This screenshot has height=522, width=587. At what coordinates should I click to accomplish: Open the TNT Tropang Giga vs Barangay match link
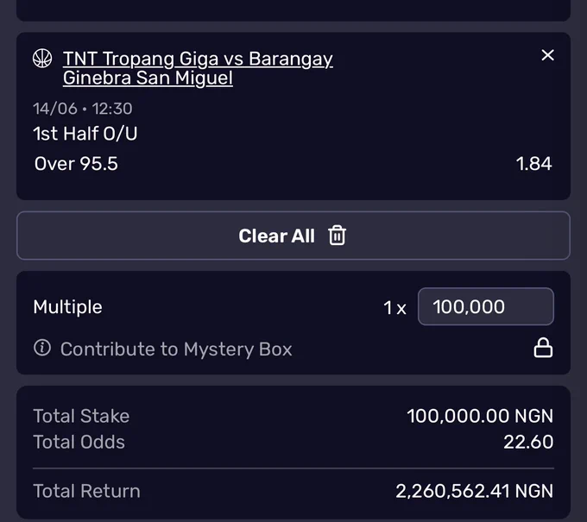tap(198, 68)
